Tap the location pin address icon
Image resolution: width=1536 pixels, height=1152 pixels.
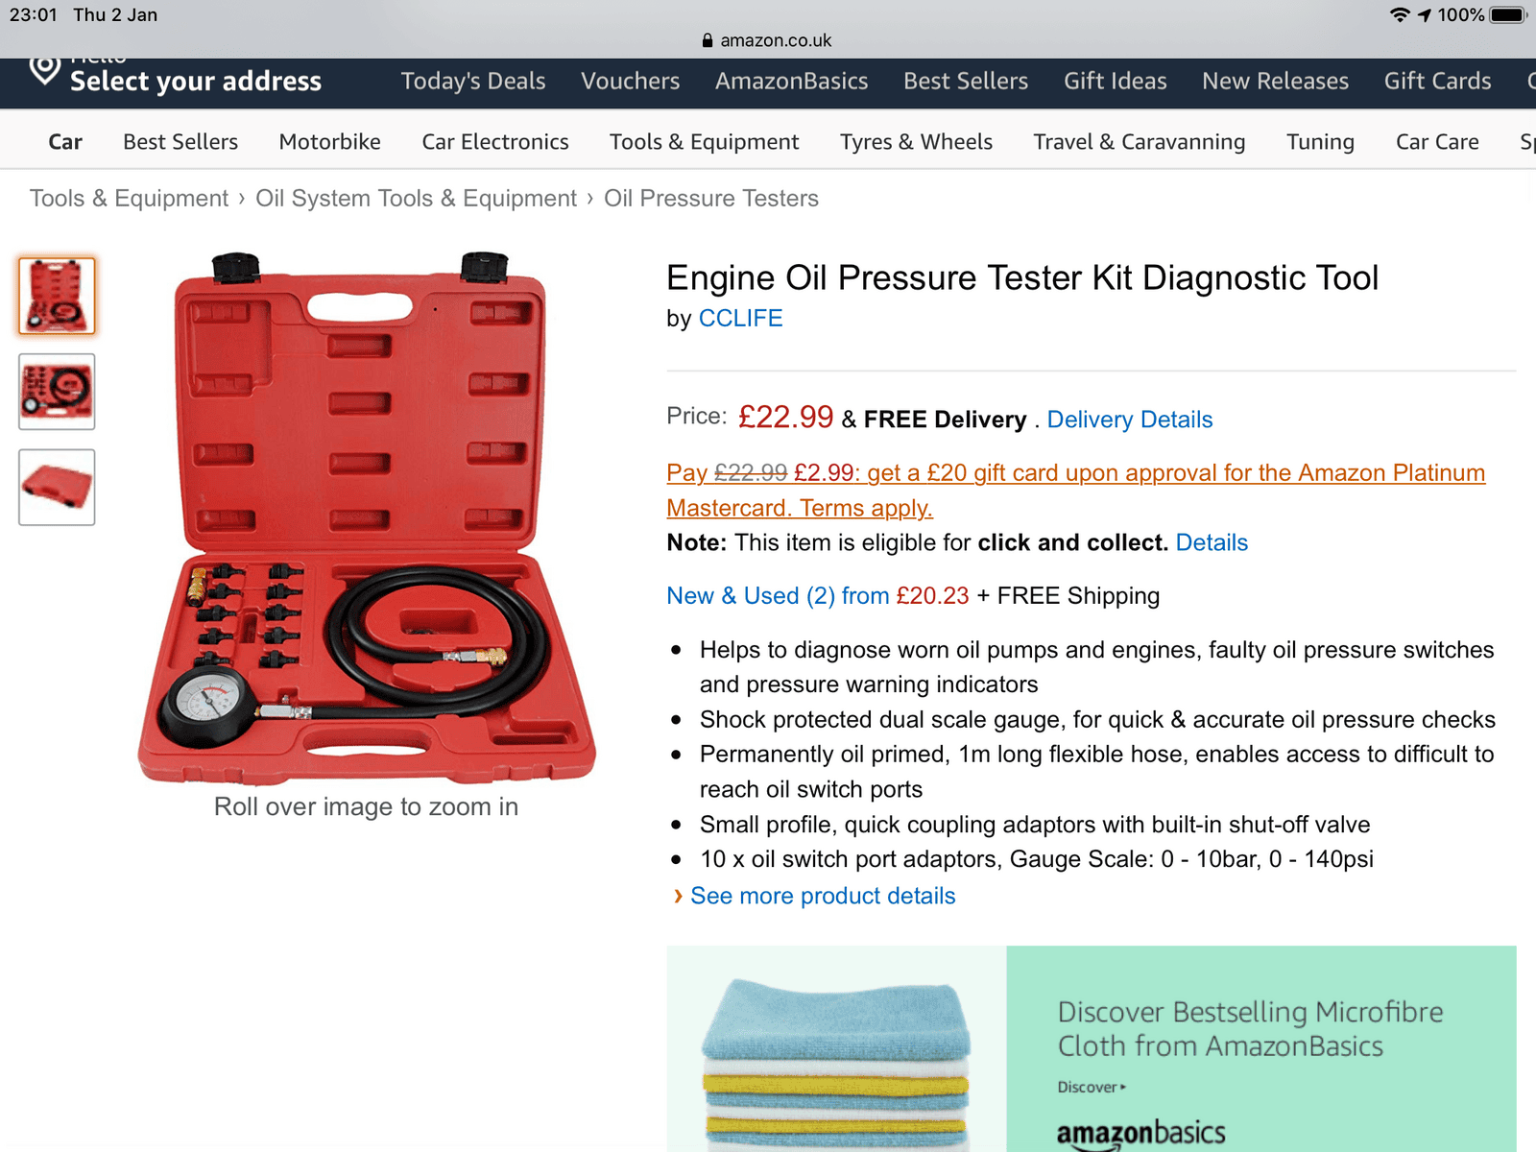(x=44, y=72)
